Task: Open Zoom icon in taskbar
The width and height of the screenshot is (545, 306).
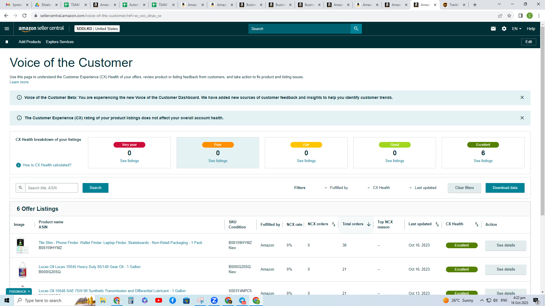Action: pyautogui.click(x=214, y=300)
